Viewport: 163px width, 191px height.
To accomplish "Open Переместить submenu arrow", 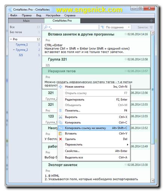I will click(x=127, y=145).
